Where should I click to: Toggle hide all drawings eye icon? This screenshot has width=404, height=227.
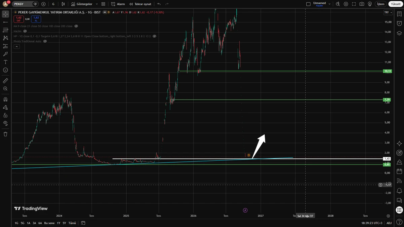(x=5, y=123)
